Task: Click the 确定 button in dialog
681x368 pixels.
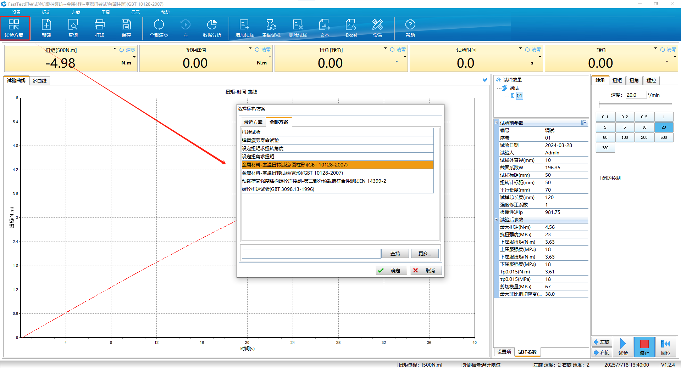Action: point(391,271)
